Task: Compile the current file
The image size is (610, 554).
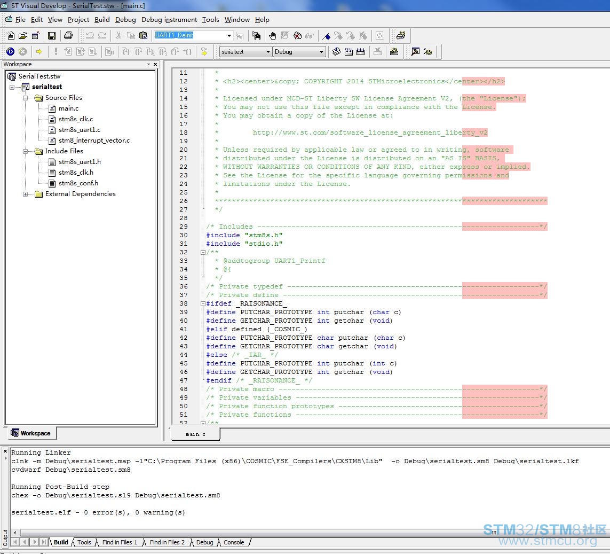Action: [x=337, y=51]
